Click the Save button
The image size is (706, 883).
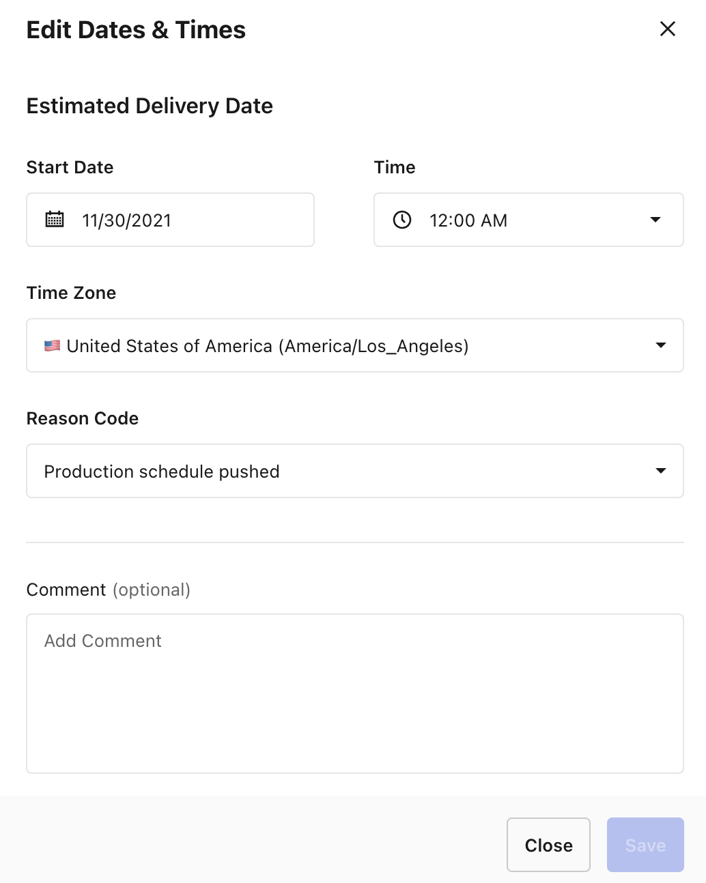[x=645, y=845]
